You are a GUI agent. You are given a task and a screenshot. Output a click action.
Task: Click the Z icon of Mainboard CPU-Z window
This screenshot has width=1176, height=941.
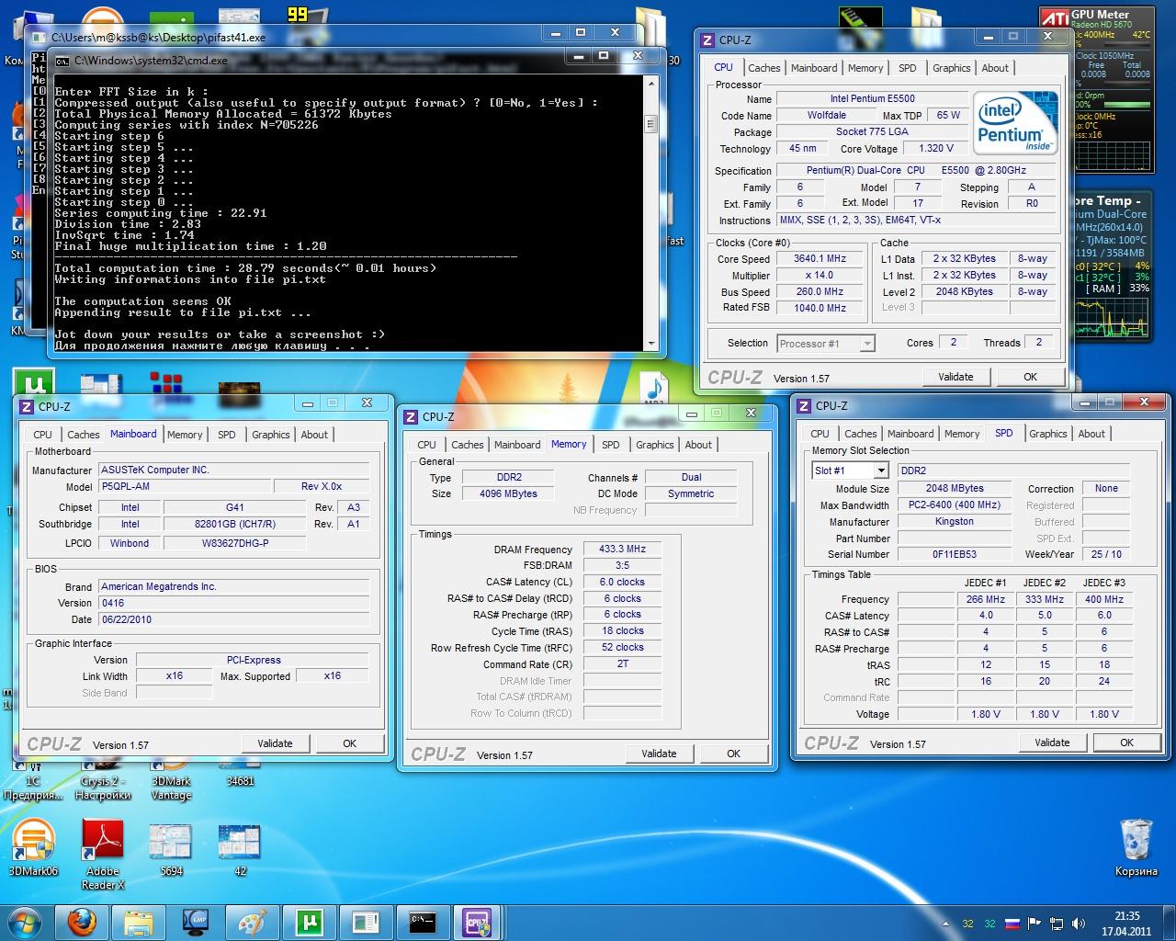point(27,406)
